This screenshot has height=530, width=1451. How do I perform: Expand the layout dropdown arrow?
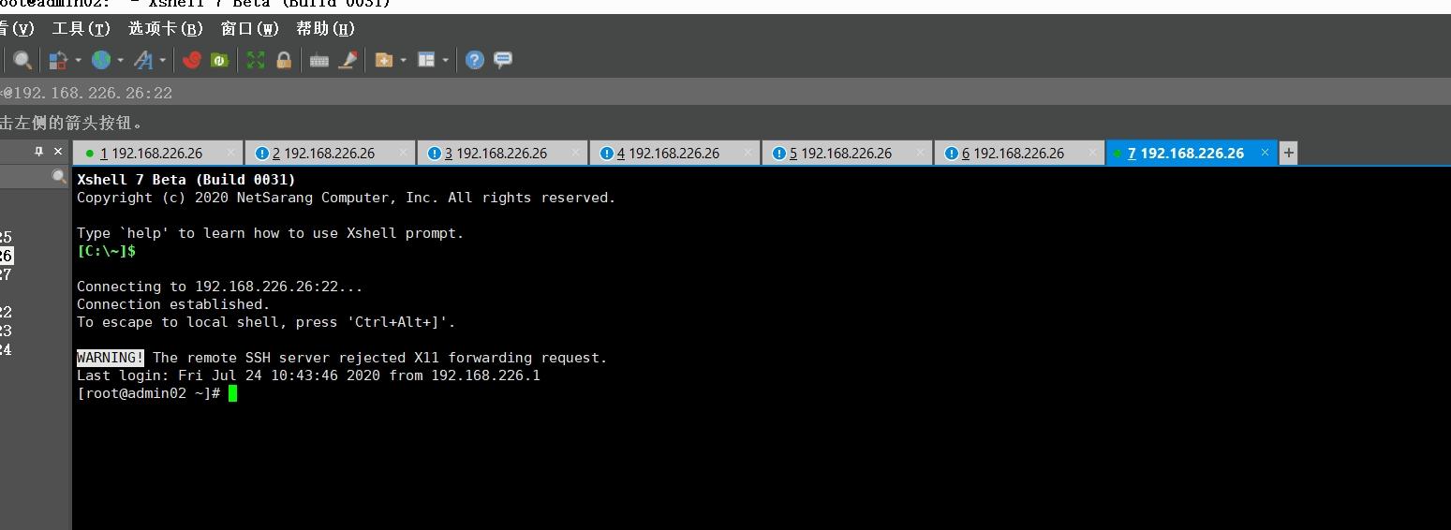pyautogui.click(x=446, y=60)
